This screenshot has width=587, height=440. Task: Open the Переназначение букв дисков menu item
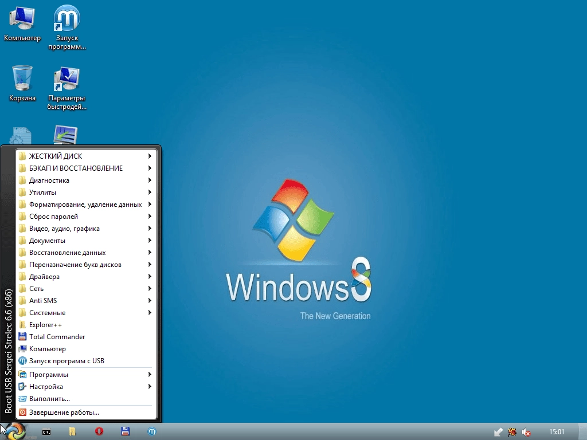[86, 265]
